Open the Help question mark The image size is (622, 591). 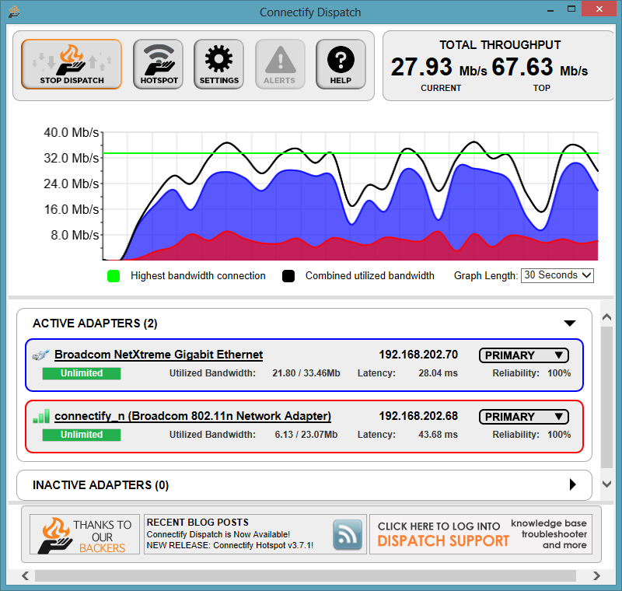click(341, 65)
